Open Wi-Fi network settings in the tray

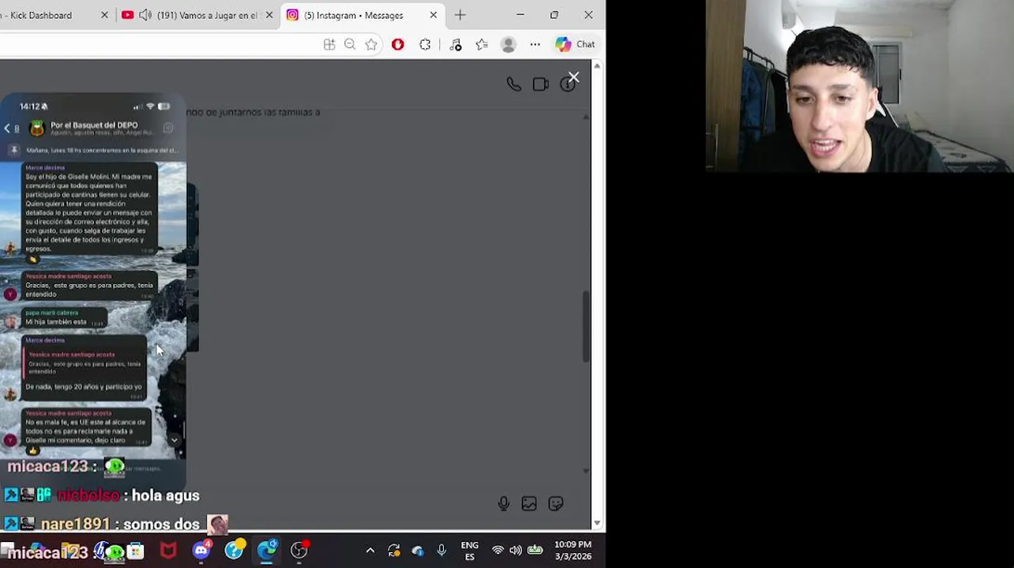[x=498, y=550]
